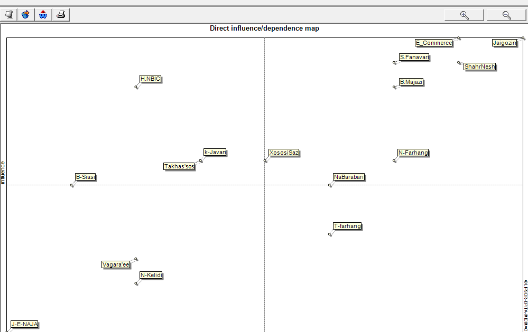Viewport: 528px width, 332px height.
Task: Click the monitor display icon in toolbar
Action: tap(8, 15)
